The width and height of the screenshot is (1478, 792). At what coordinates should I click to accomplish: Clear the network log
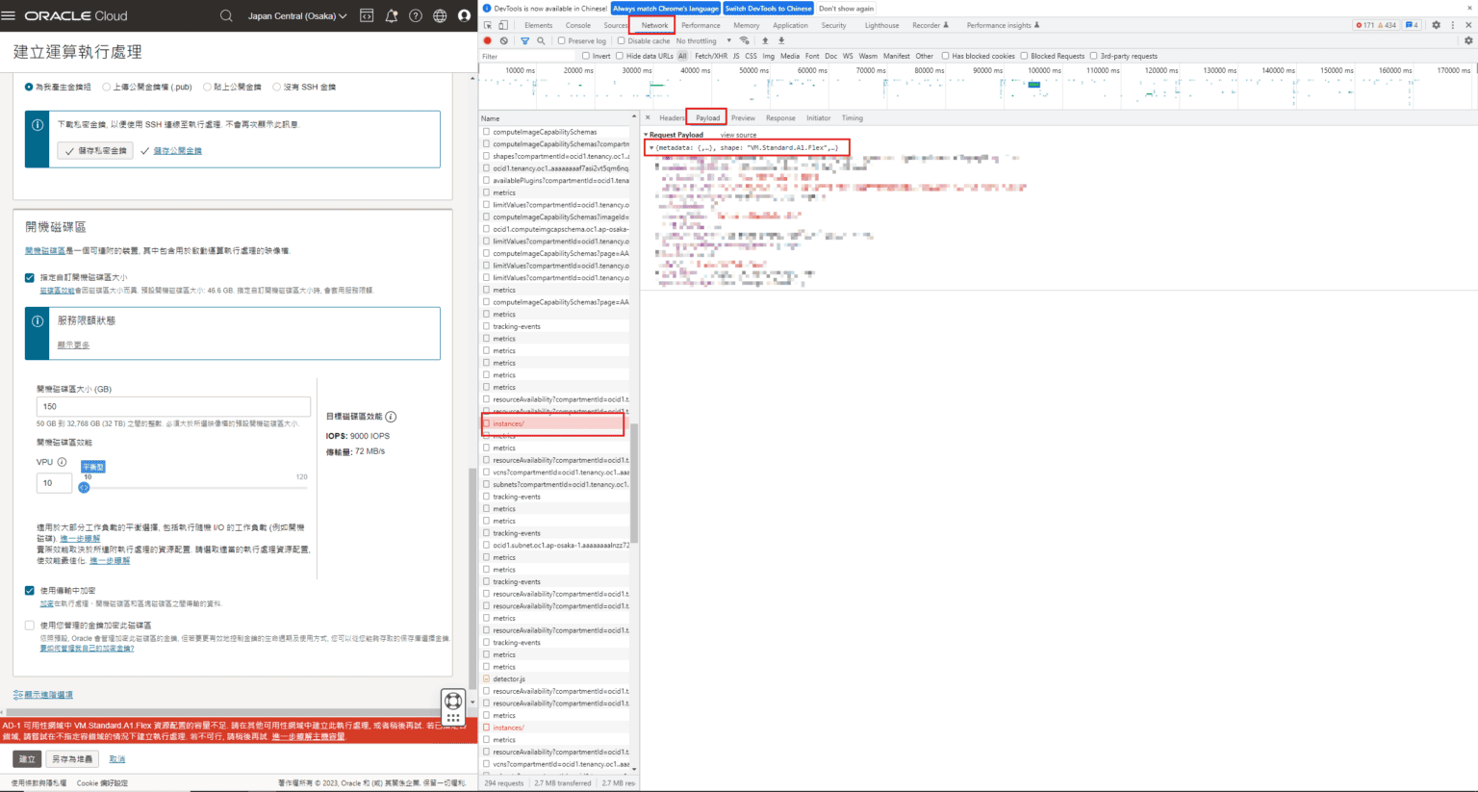pyautogui.click(x=504, y=40)
